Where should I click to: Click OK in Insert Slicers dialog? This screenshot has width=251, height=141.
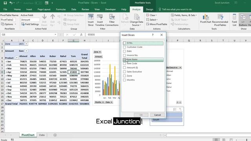[x=141, y=115]
